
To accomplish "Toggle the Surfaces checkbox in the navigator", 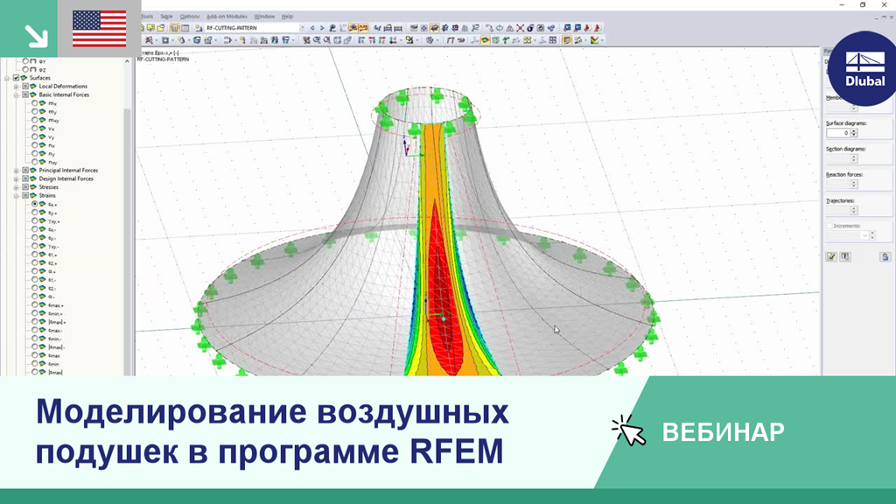I will click(x=17, y=78).
